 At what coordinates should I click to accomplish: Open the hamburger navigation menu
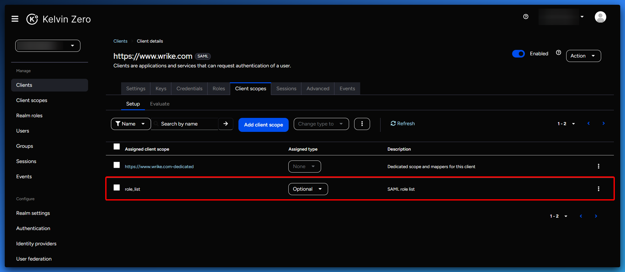15,19
